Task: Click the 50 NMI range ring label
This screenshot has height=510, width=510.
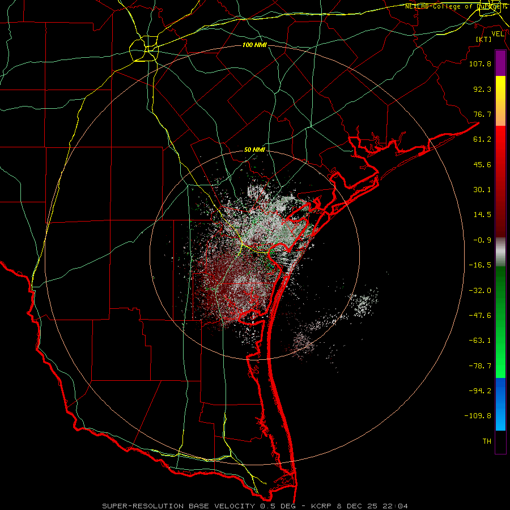Action: [254, 150]
